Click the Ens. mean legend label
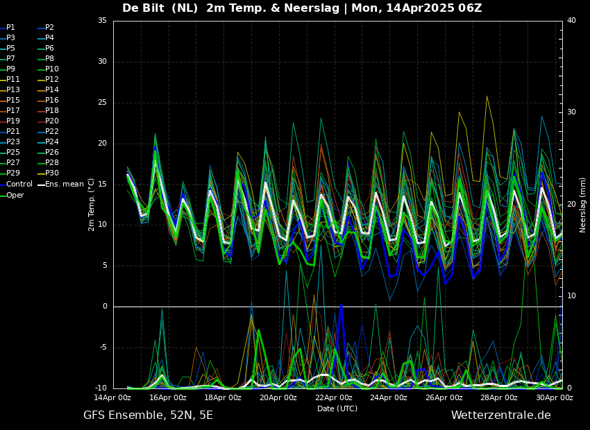This screenshot has width=590, height=430. [65, 184]
